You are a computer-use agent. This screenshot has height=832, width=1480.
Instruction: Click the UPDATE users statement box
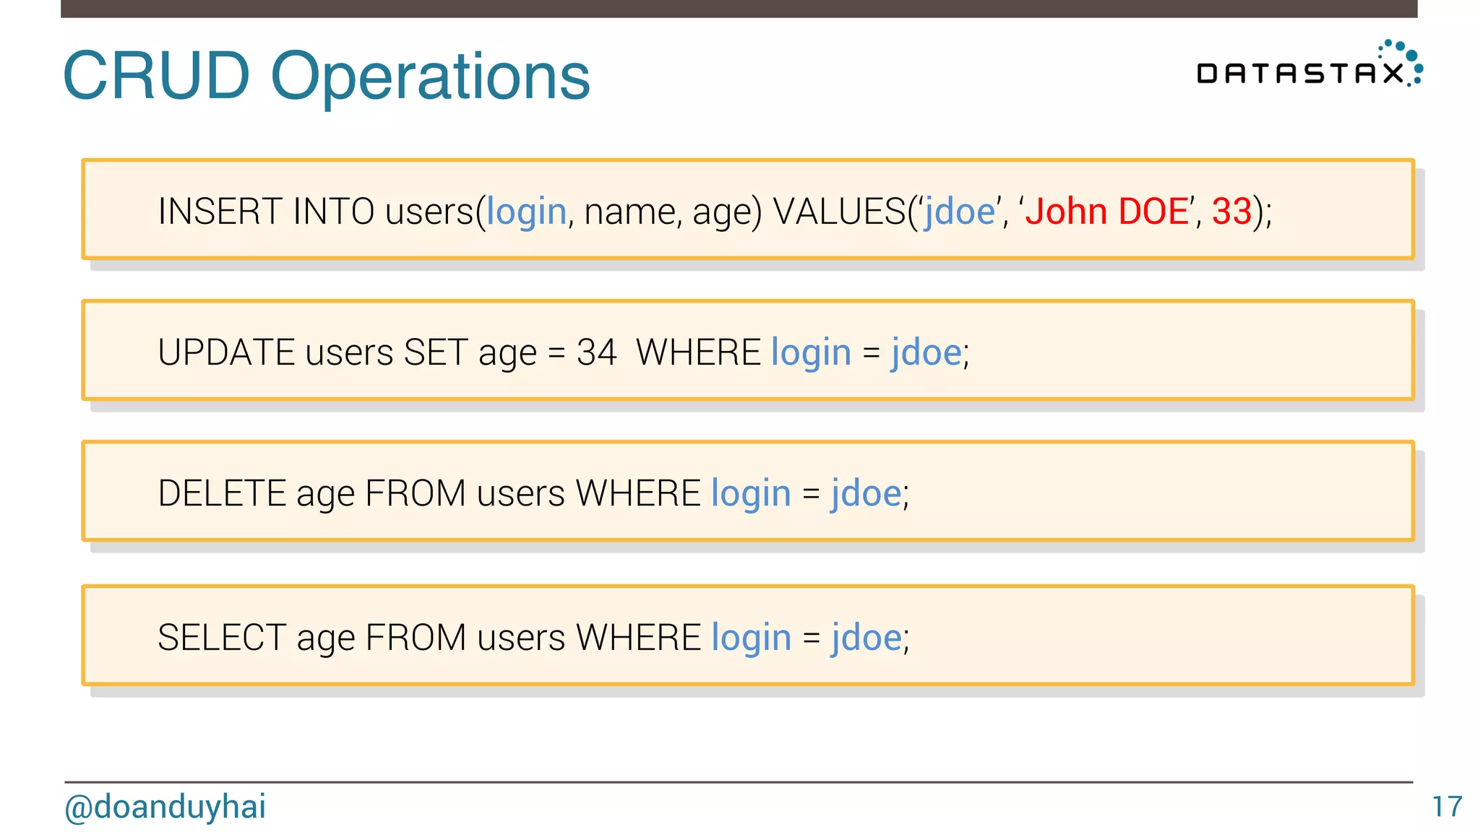[x=747, y=350]
